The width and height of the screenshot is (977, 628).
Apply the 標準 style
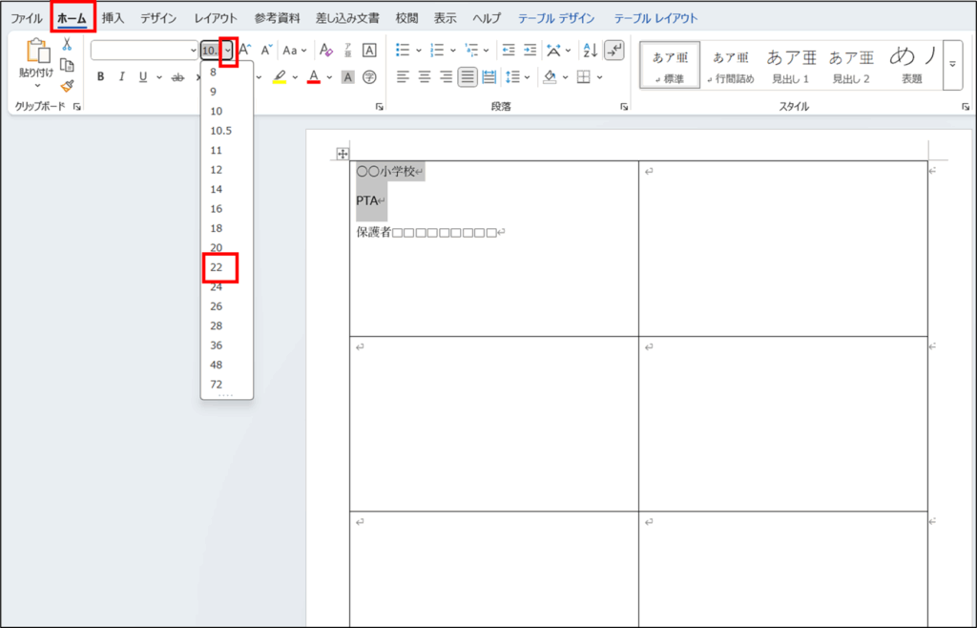tap(671, 65)
